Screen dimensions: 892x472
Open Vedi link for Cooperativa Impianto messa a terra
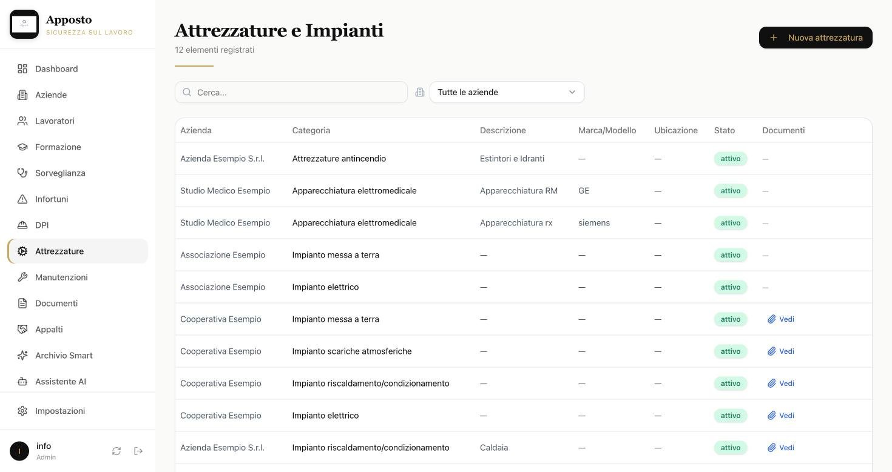click(x=781, y=319)
